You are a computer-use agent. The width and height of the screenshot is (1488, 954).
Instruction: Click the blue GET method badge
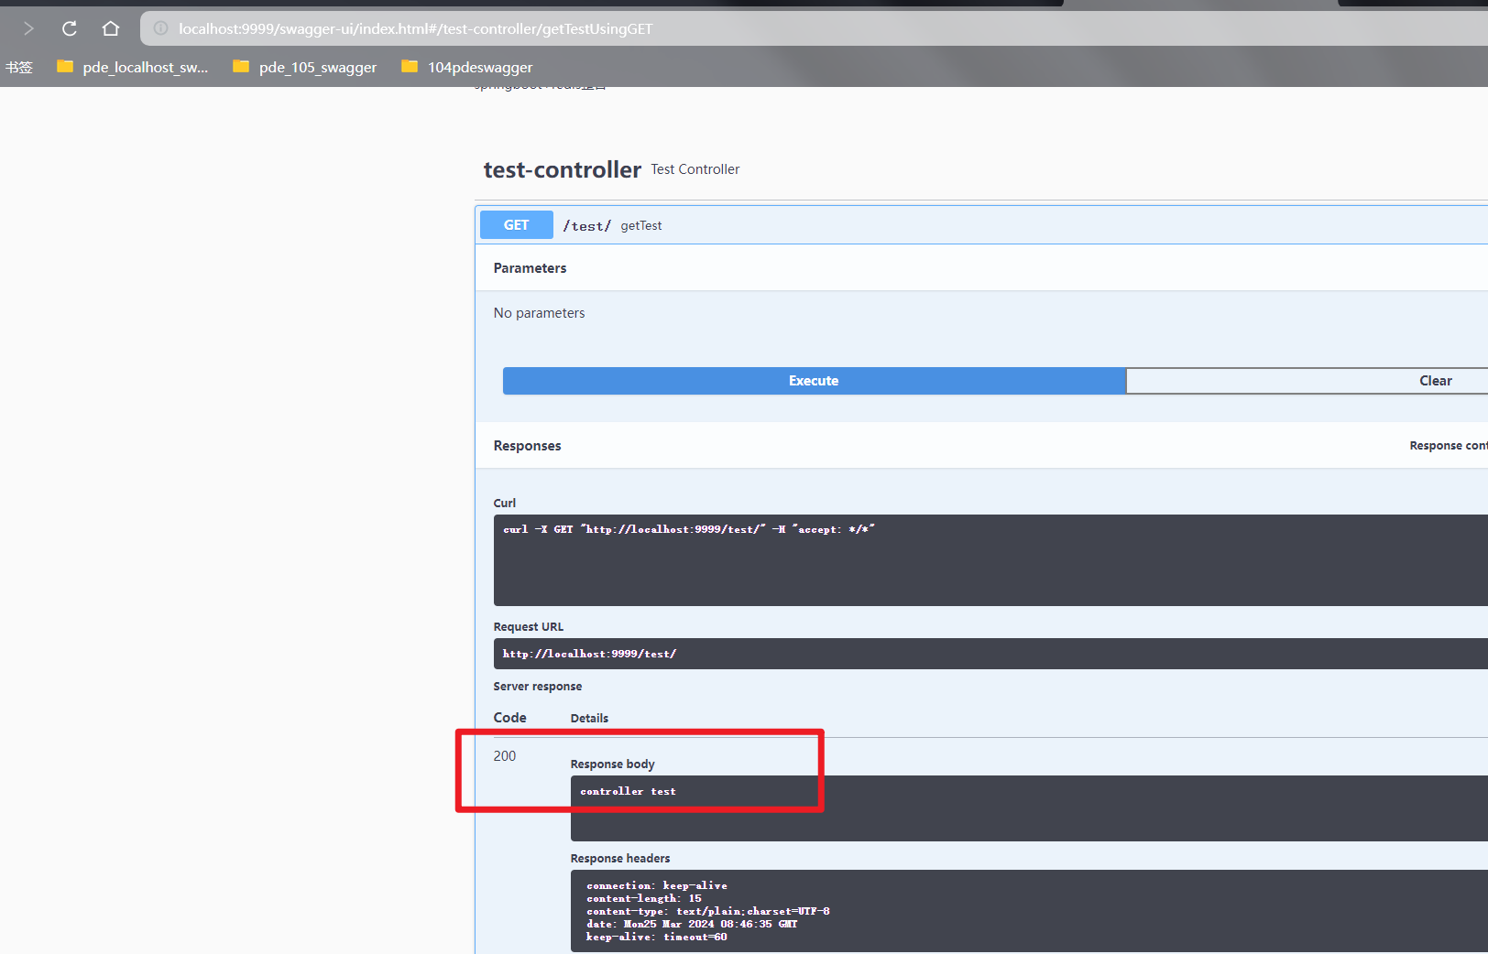pyautogui.click(x=517, y=225)
